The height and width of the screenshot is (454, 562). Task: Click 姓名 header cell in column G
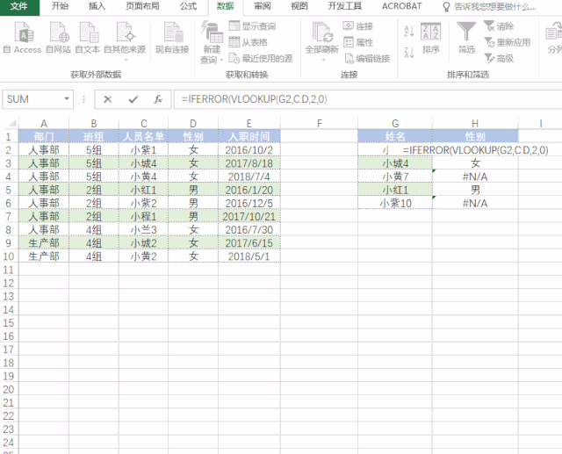tap(395, 136)
